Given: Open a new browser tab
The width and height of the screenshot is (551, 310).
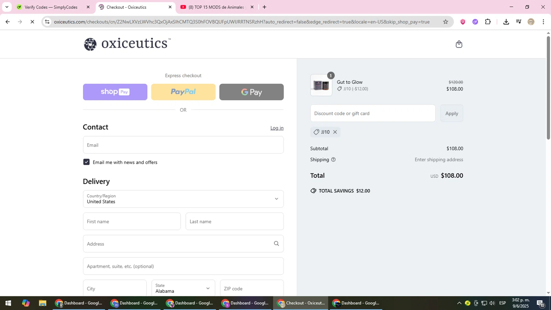Looking at the screenshot, I should [x=264, y=7].
